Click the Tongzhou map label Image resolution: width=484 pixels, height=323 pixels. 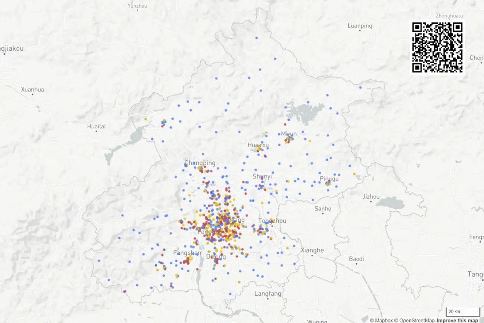[x=272, y=221]
